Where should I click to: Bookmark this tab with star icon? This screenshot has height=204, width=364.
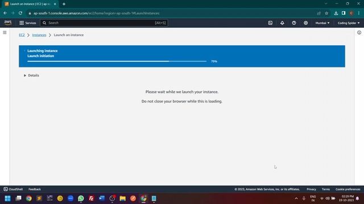click(326, 13)
